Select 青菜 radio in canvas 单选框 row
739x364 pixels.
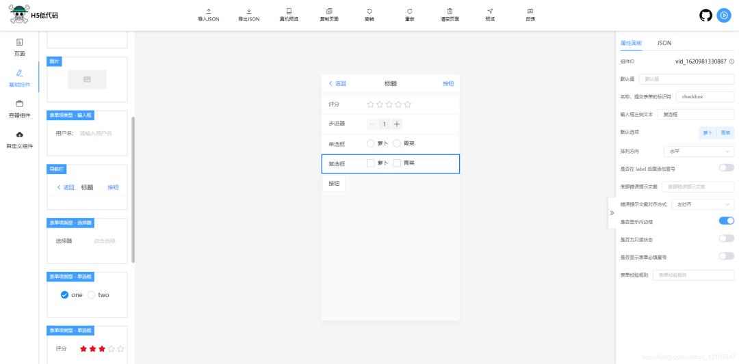click(x=397, y=143)
